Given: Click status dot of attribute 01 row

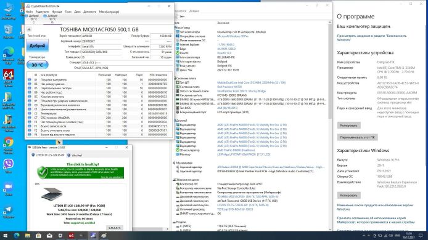Looking at the screenshot, I should (x=30, y=80).
